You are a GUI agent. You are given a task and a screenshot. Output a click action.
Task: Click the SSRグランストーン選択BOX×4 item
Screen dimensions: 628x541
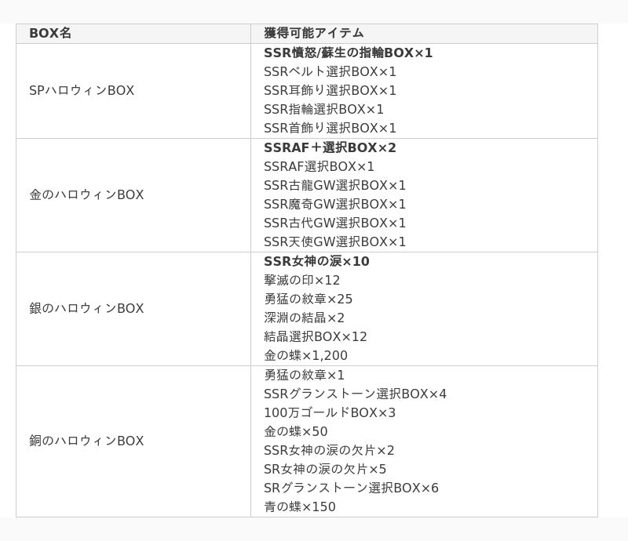tap(356, 394)
